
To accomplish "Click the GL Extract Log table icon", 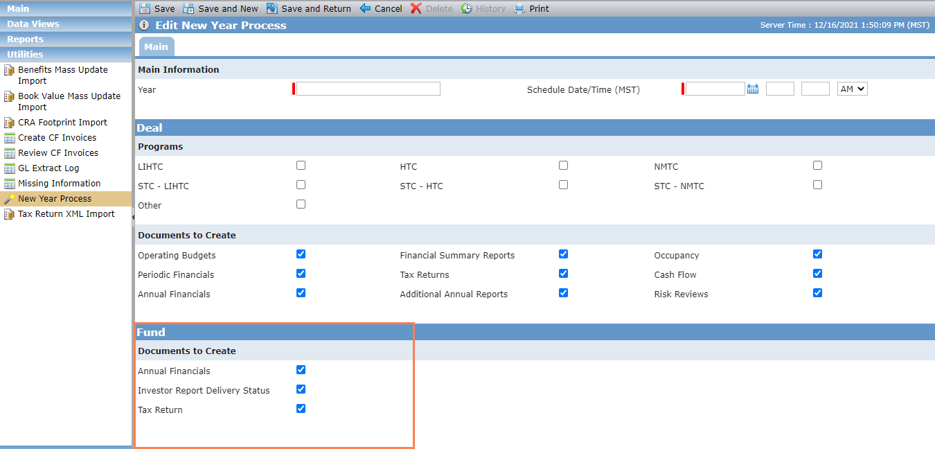I will pyautogui.click(x=10, y=168).
